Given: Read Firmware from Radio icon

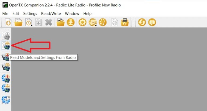Looking at the screenshot, I should pyautogui.click(x=6, y=88).
